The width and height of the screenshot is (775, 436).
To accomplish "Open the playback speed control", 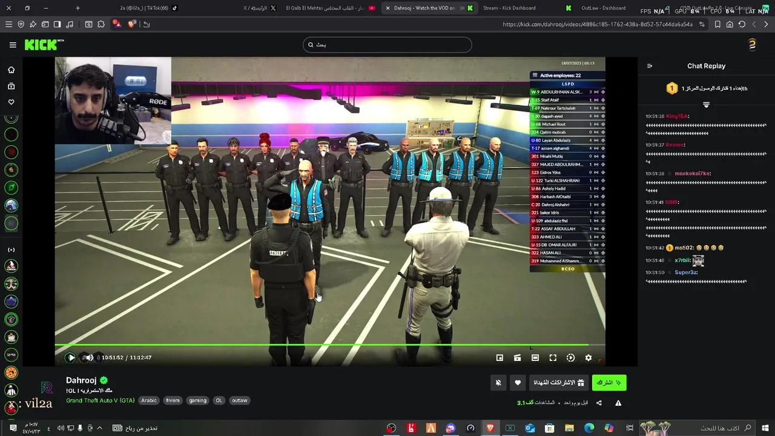I will coord(570,358).
